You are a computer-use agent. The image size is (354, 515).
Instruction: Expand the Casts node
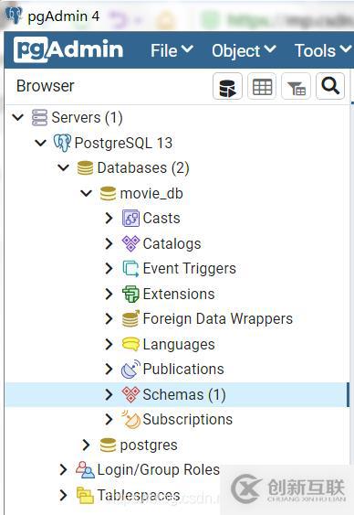[x=109, y=218]
